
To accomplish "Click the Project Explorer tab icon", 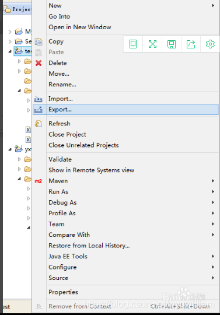I will [7, 9].
